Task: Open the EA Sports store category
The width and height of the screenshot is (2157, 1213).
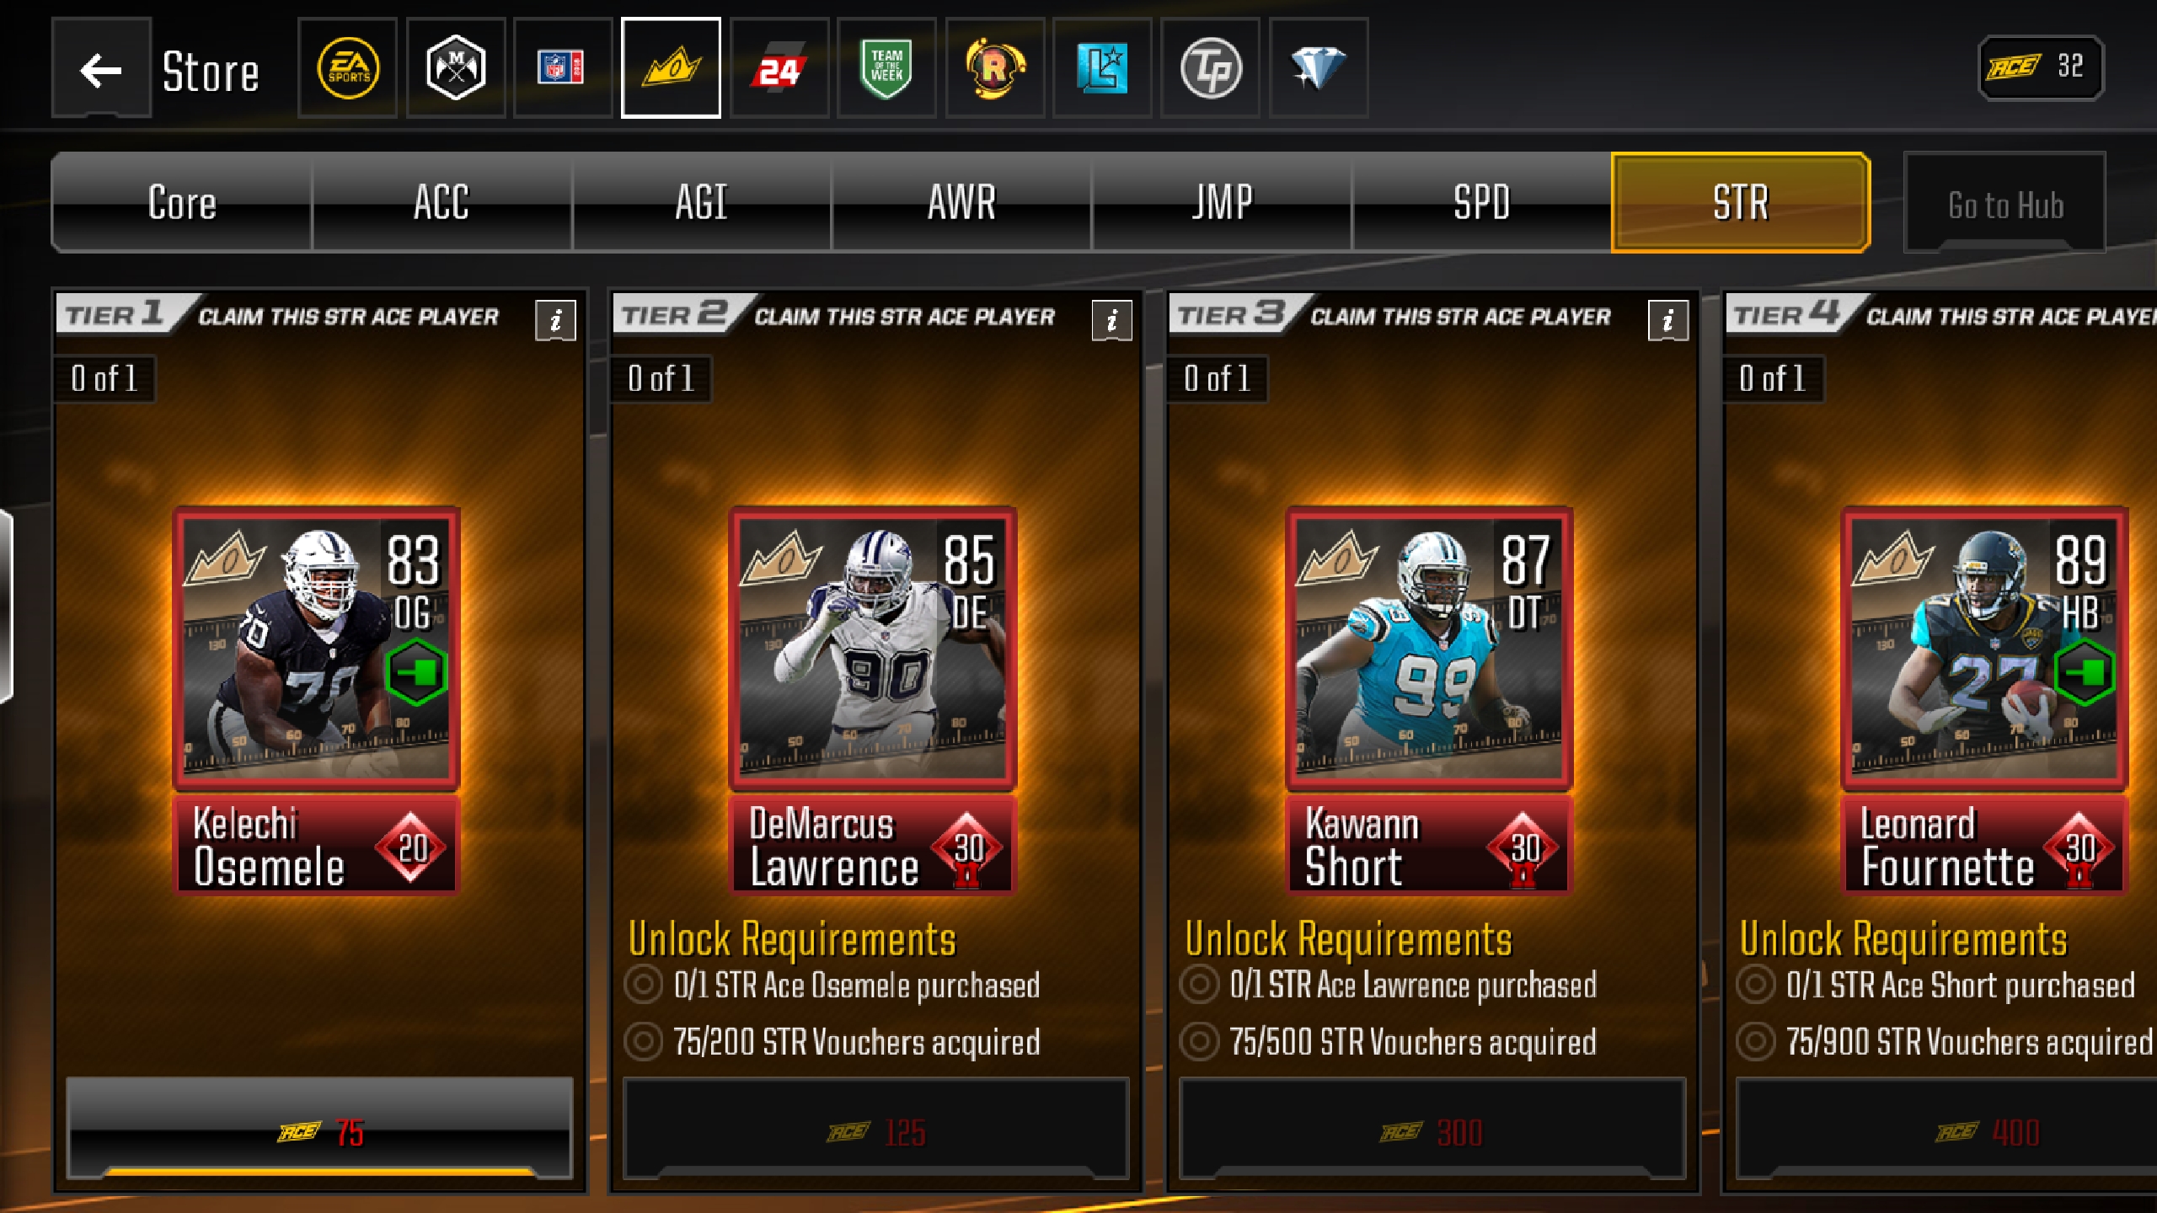Action: 348,68
